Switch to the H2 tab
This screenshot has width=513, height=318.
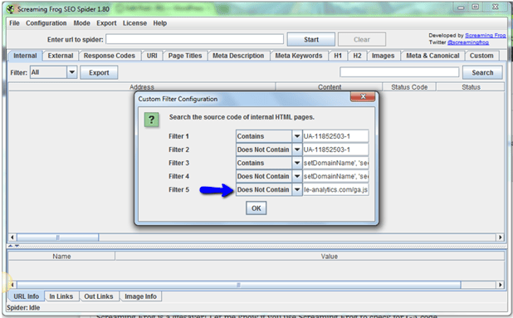[x=357, y=56]
